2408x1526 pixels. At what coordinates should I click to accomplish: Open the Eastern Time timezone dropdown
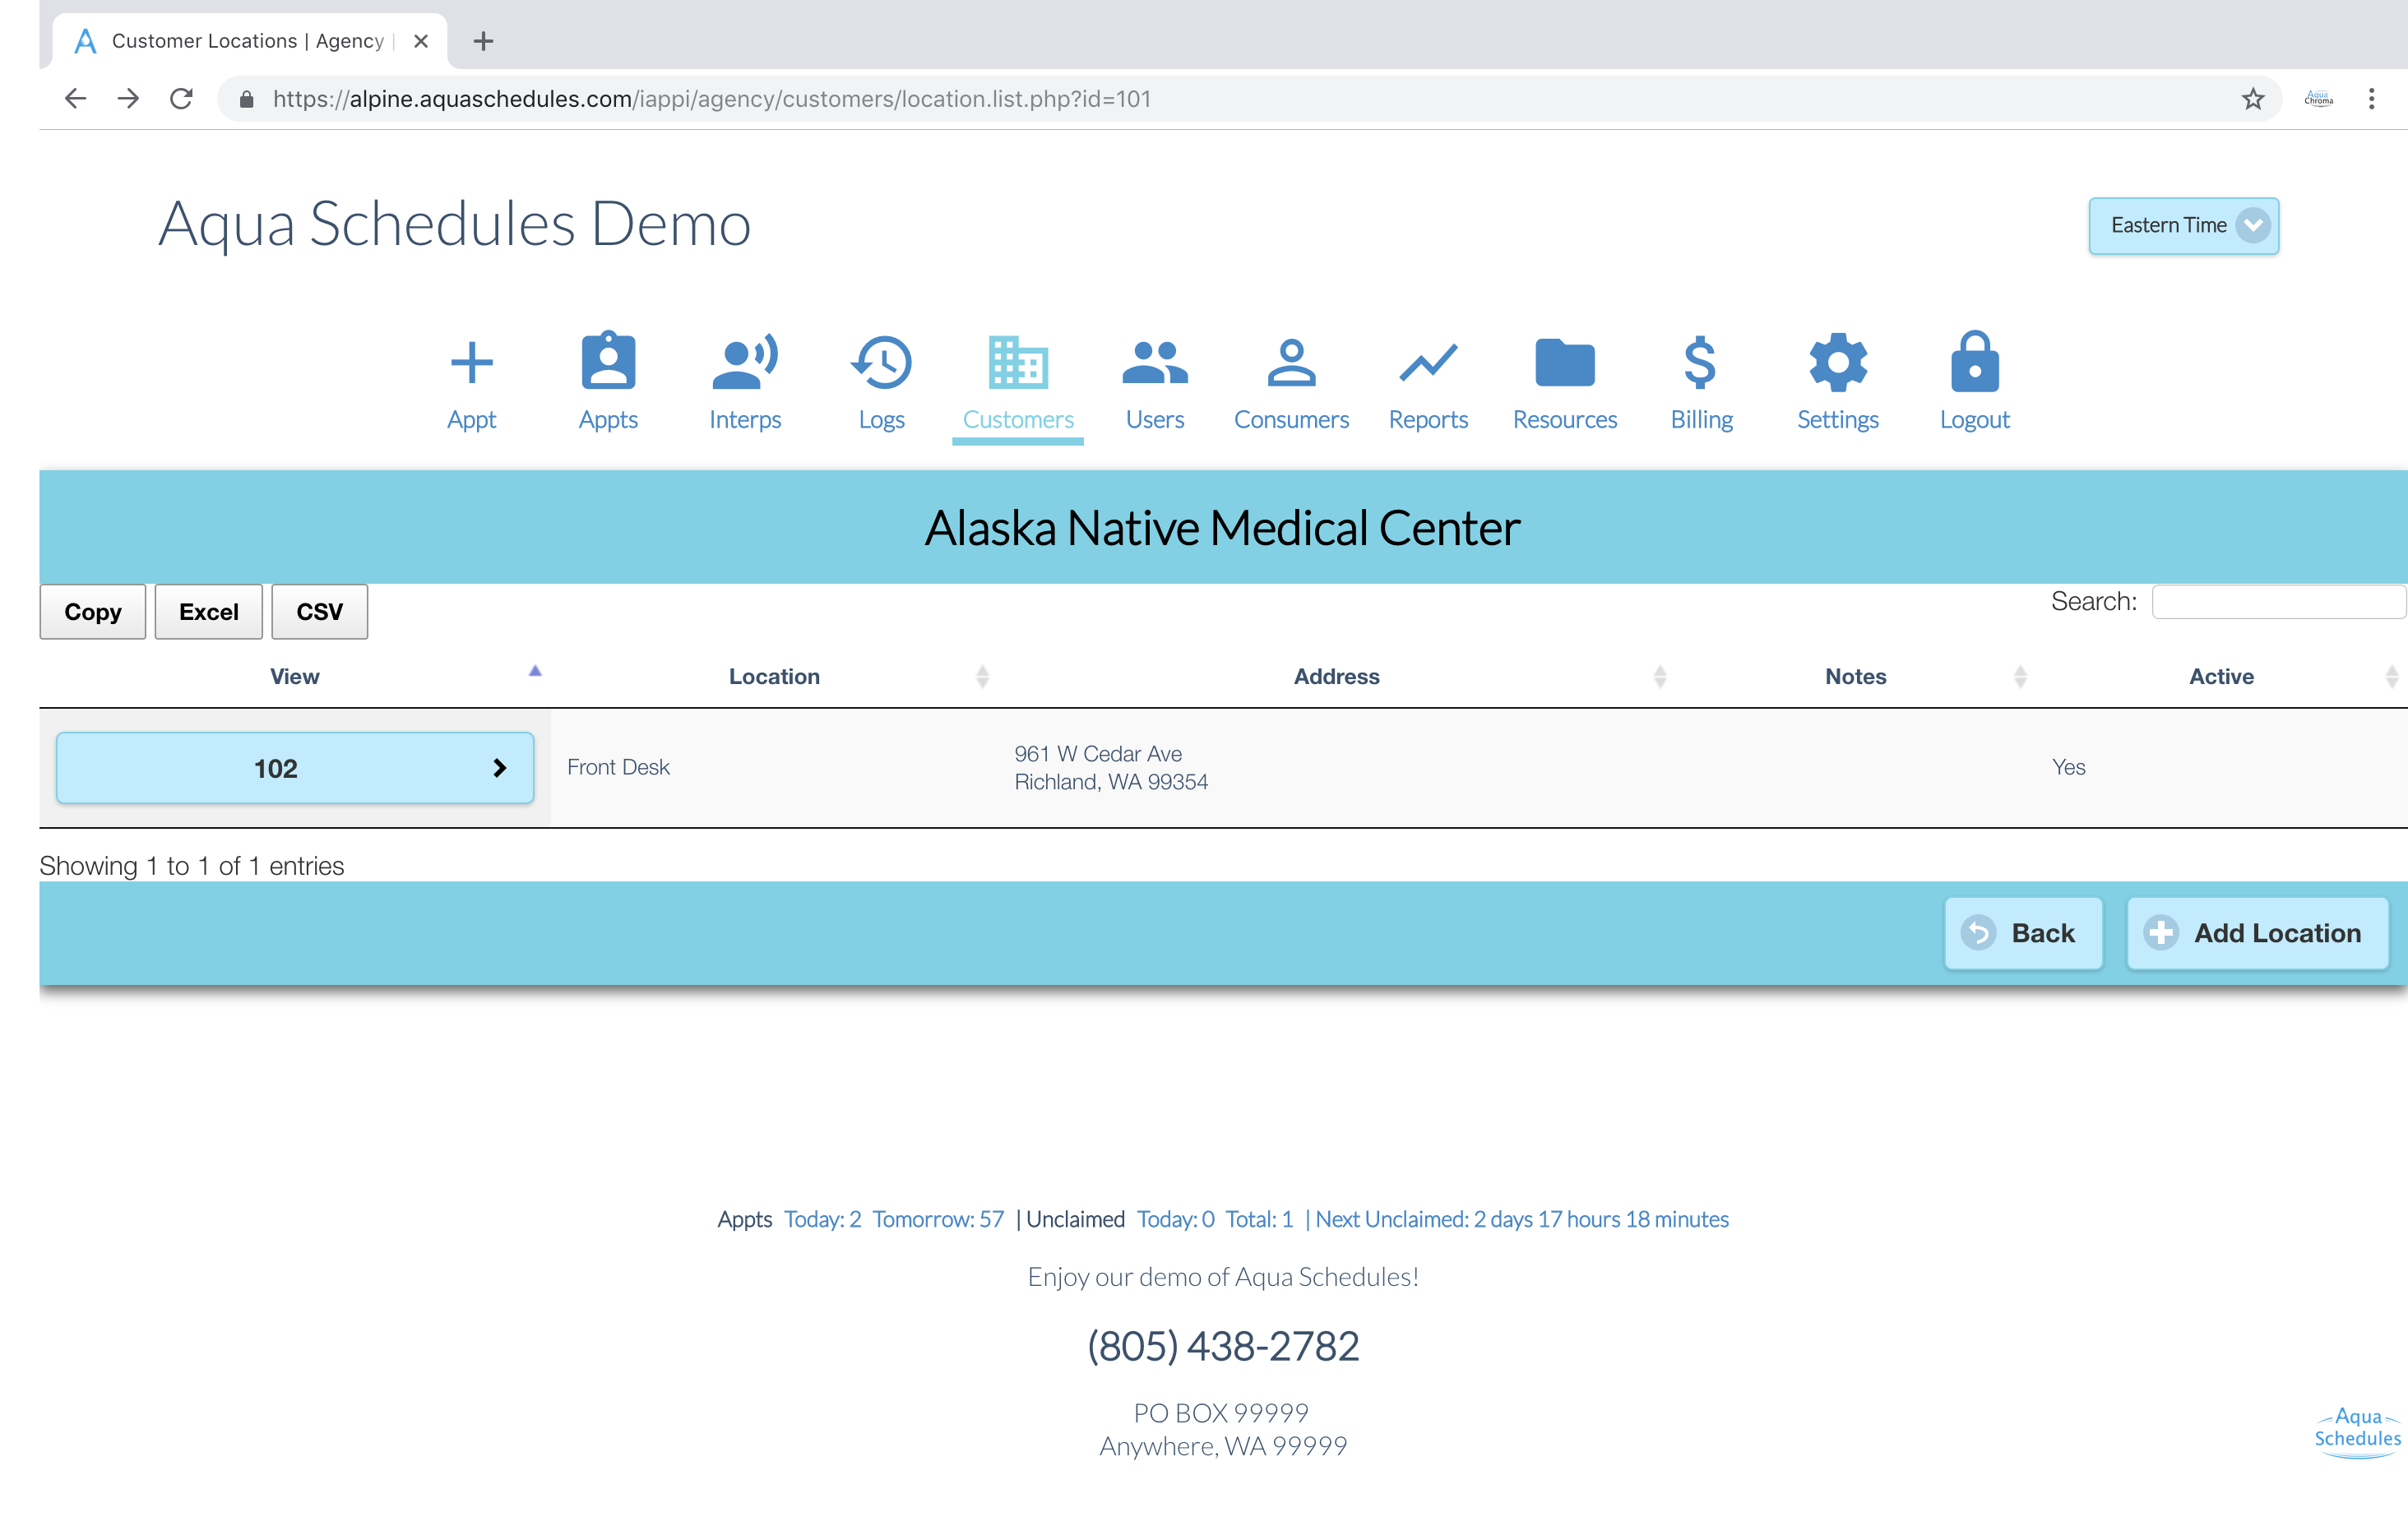point(2183,226)
